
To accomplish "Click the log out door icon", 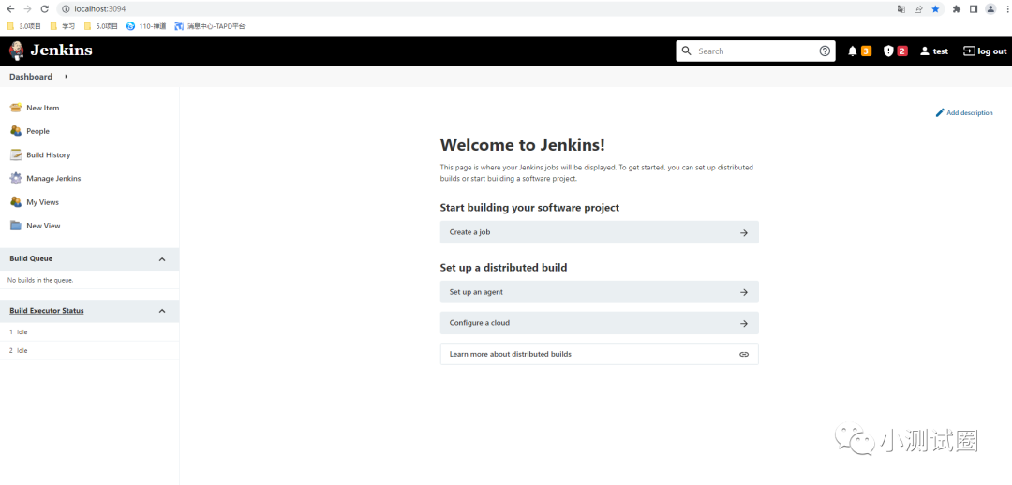I will coord(969,51).
